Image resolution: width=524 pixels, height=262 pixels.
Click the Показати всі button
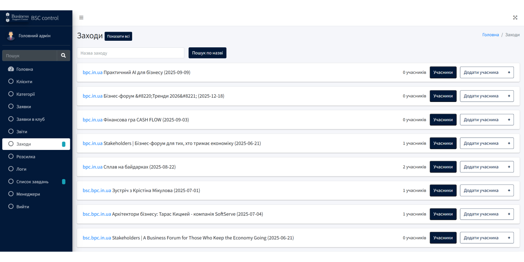118,36
